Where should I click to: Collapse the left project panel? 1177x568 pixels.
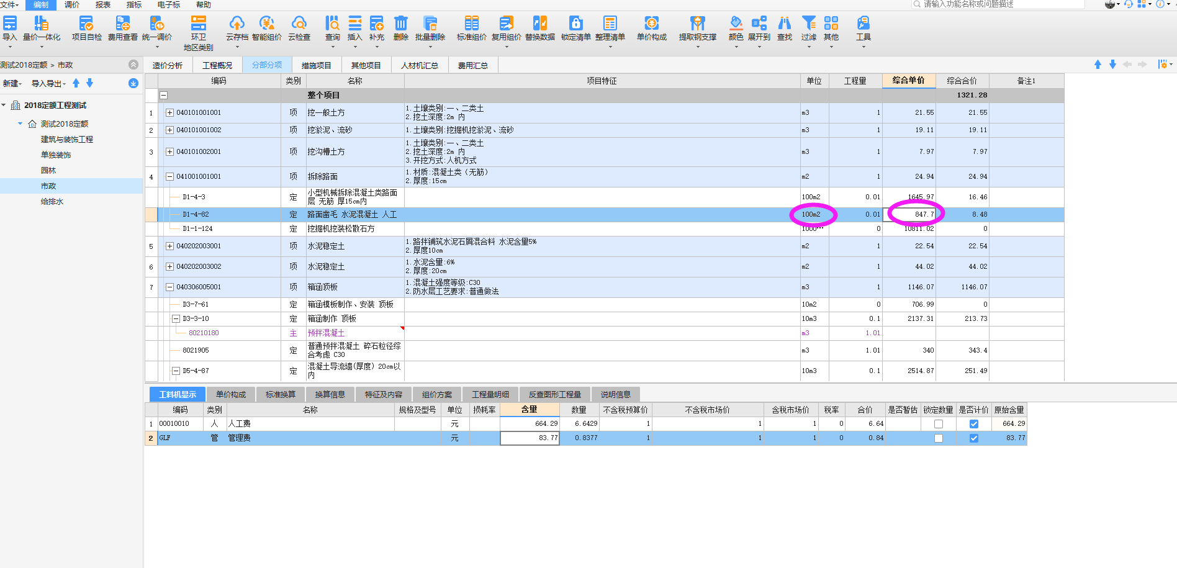(x=133, y=65)
